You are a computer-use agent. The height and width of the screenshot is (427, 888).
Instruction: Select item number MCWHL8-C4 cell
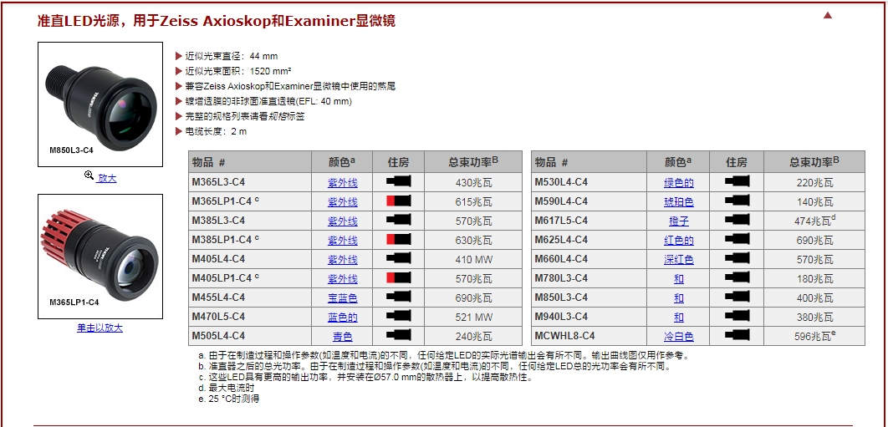pos(589,336)
